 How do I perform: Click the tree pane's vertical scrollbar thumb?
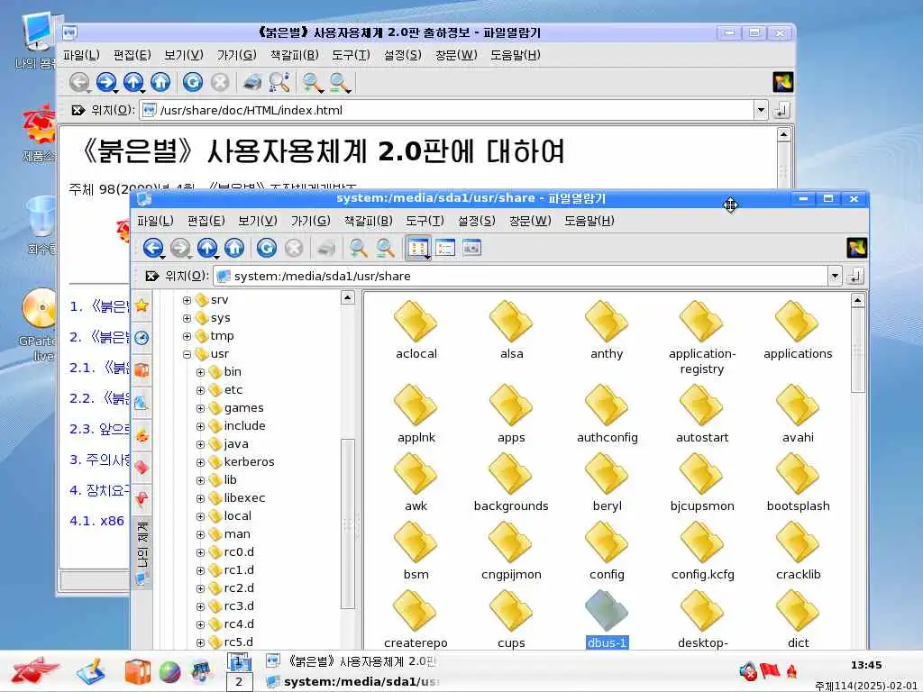pos(348,524)
